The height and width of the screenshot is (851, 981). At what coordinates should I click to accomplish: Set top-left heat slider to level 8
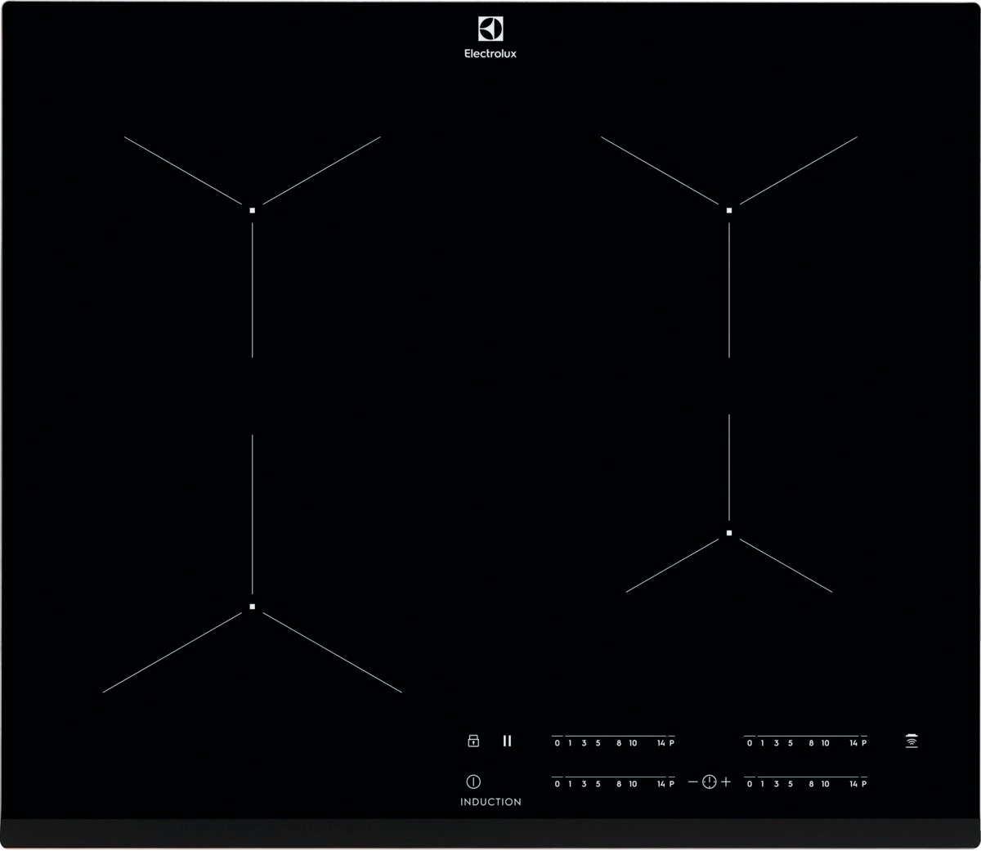619,742
